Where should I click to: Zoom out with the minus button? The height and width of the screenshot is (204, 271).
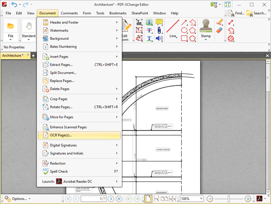tap(210, 199)
